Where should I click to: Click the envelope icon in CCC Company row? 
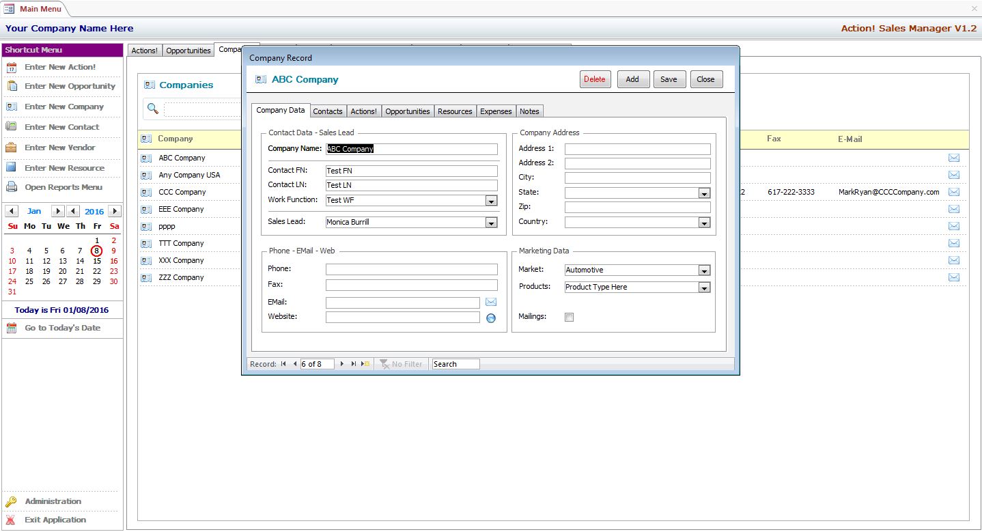953,192
